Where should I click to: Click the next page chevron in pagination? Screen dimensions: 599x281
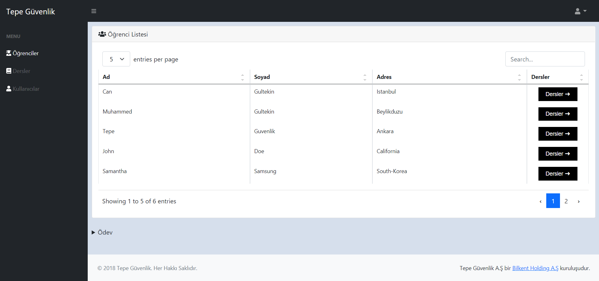[x=578, y=201]
